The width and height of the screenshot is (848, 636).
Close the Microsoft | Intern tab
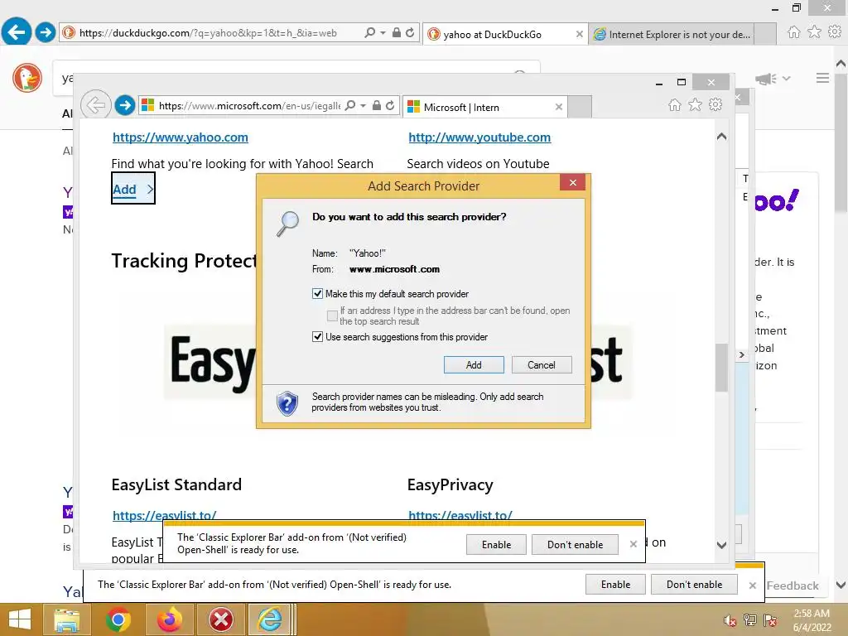559,107
